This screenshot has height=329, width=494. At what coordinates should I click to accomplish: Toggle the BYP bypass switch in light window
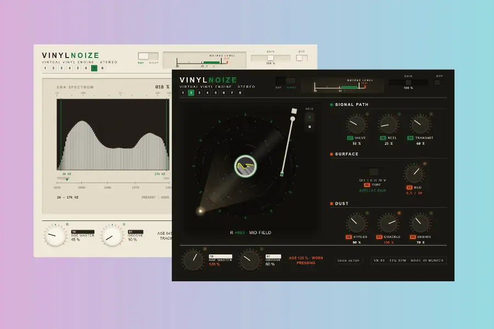pos(301,58)
